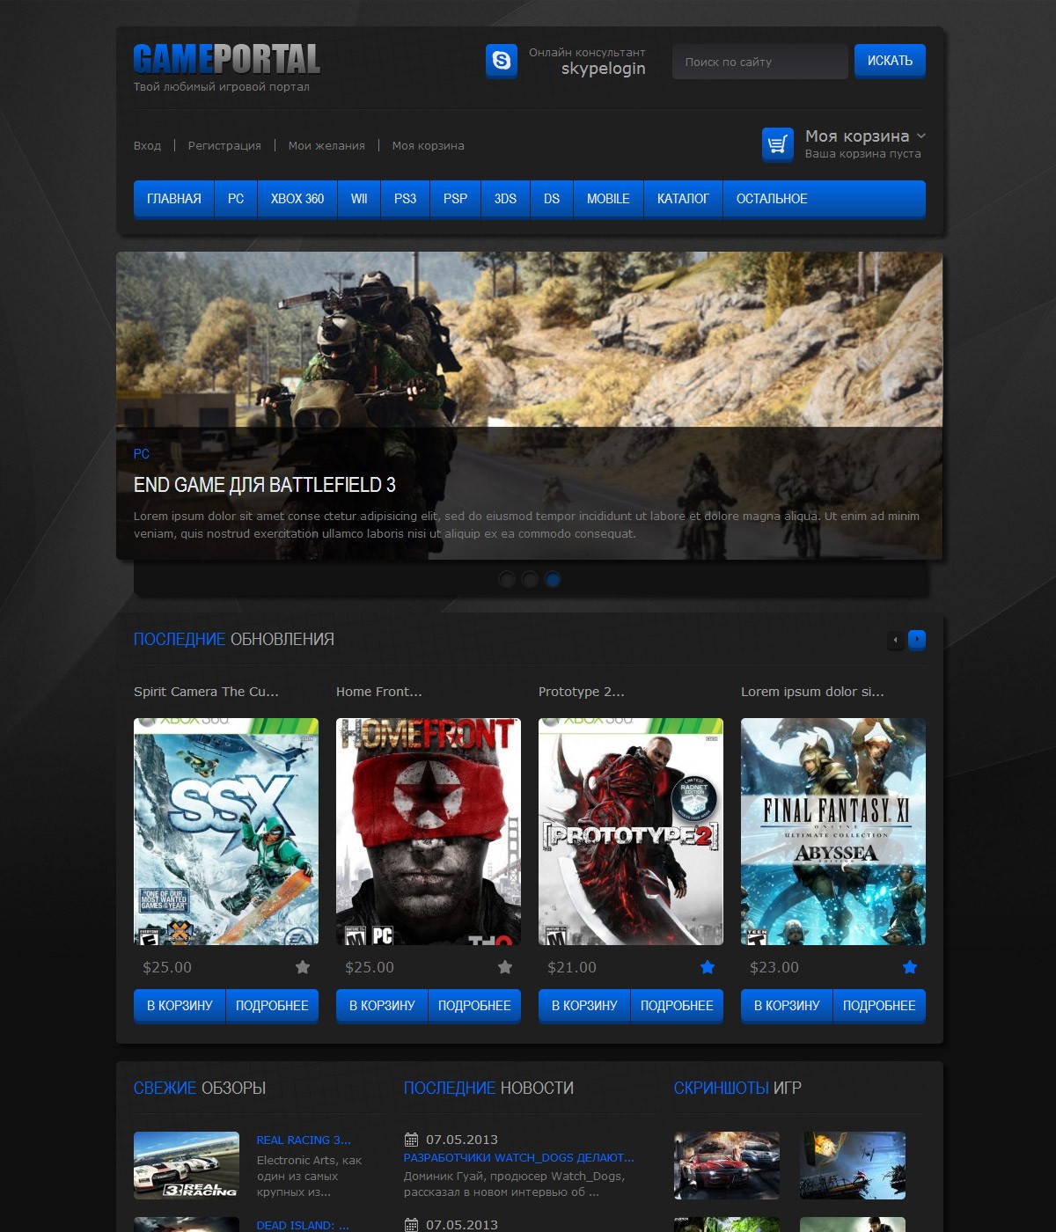Click the star under Homefront cover

[x=505, y=967]
